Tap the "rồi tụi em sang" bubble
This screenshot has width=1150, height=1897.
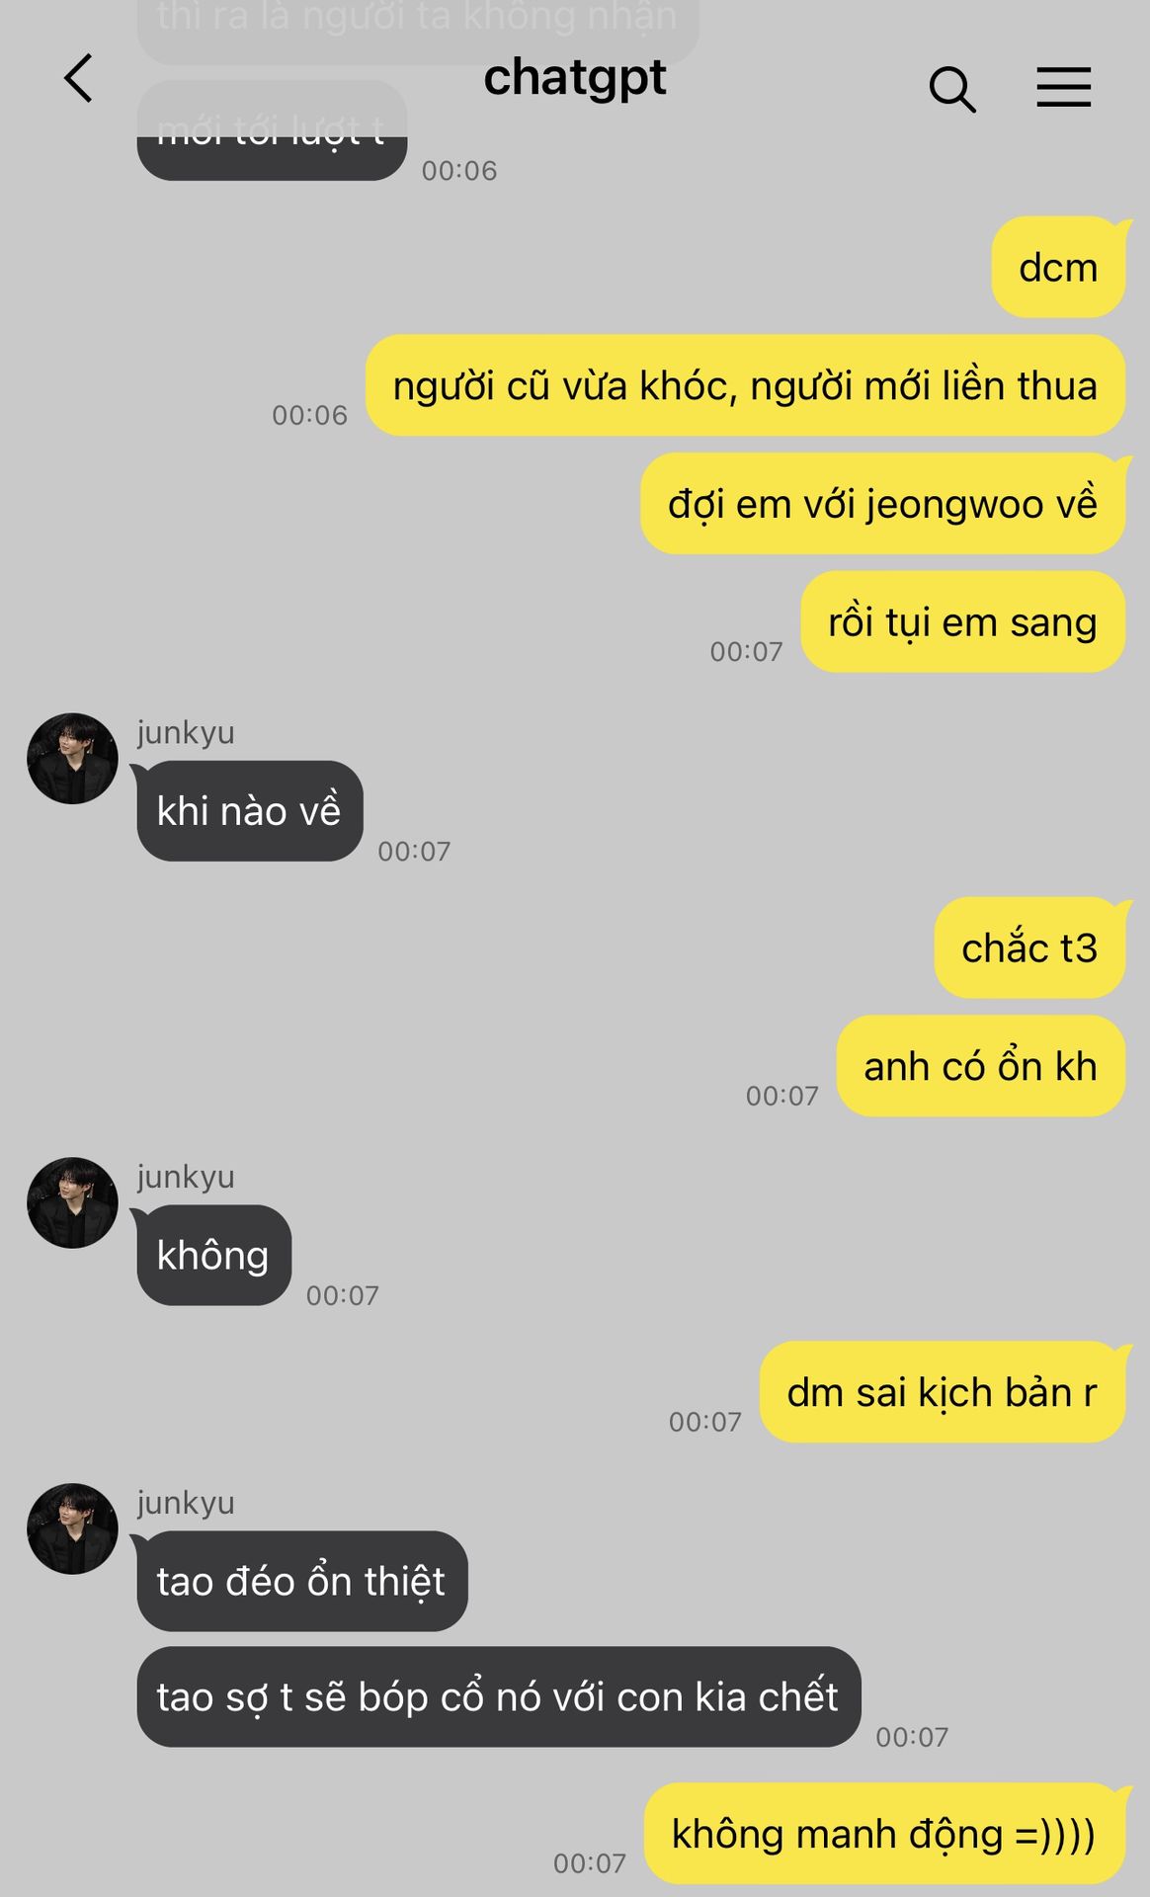coord(963,622)
